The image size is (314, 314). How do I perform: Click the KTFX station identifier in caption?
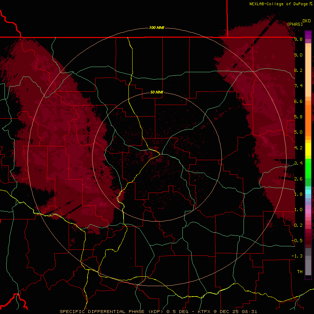tap(204, 312)
